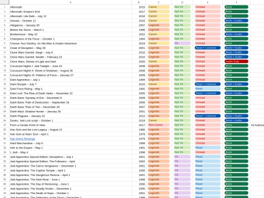Select year 2012 cell in Darth Plagueis row
Screen dimensions: 264x198
139,116
